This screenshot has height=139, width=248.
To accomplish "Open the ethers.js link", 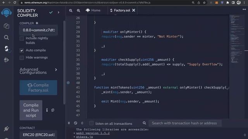I will coord(84,137).
